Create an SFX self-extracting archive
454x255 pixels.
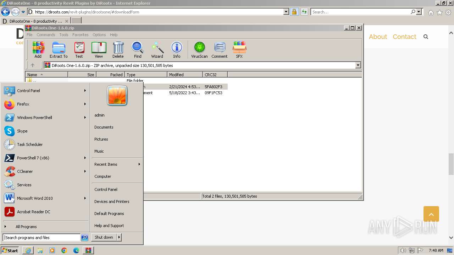click(239, 50)
